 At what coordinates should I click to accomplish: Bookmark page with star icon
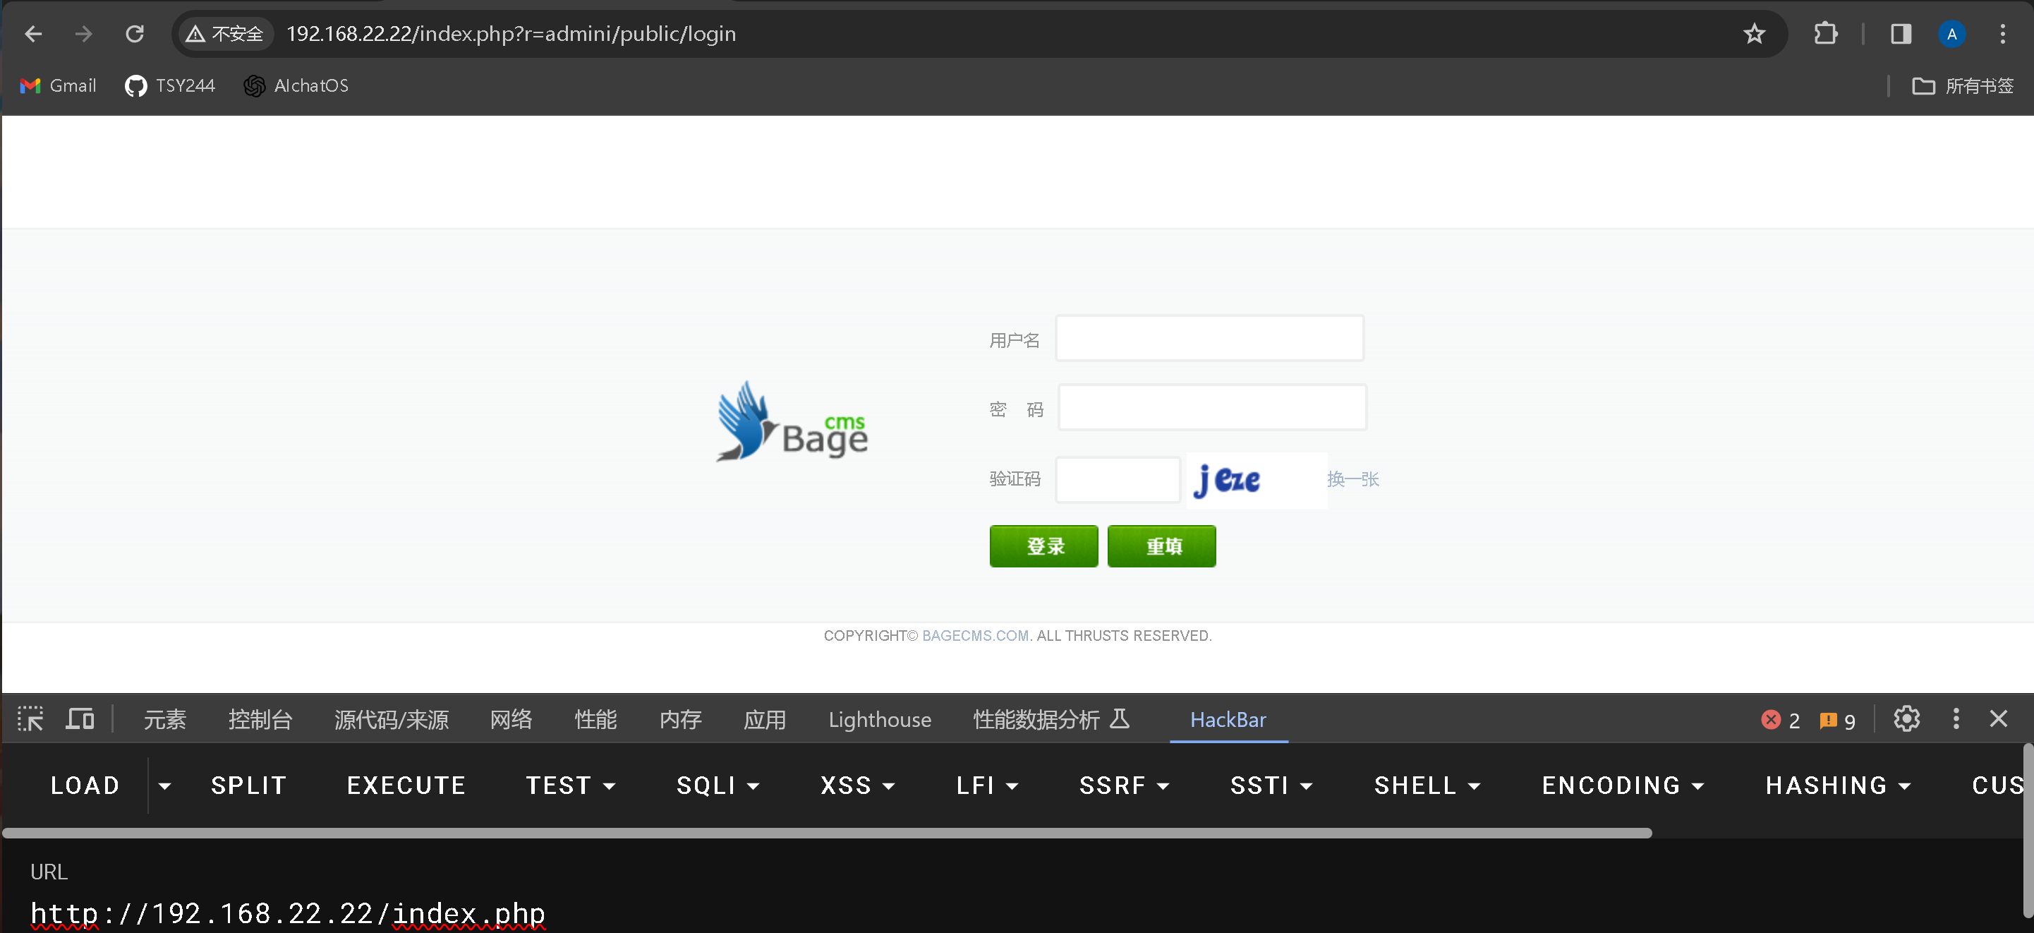[x=1754, y=34]
